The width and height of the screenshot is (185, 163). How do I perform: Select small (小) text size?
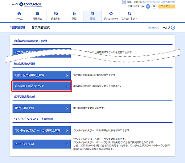(x=142, y=6)
